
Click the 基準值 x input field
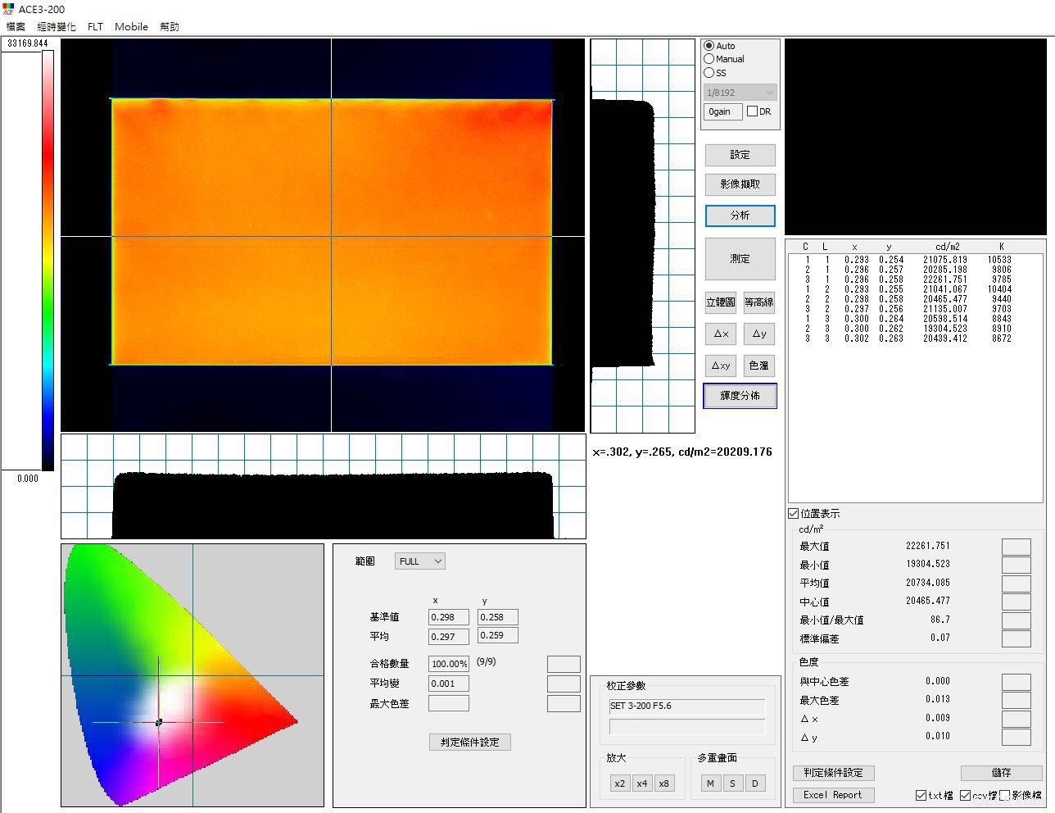(449, 617)
